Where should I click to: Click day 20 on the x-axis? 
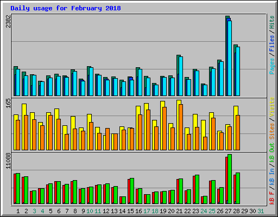tap(171, 211)
